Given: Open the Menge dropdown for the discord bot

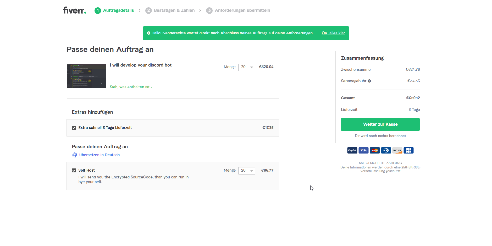Looking at the screenshot, I should (x=247, y=67).
